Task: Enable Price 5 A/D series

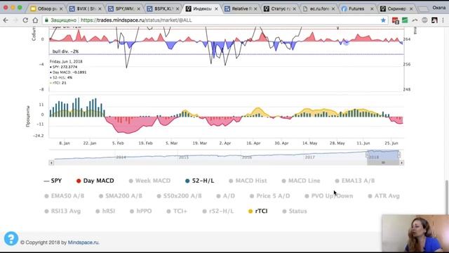Action: (x=269, y=196)
